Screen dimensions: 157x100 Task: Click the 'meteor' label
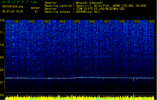click(35, 8)
